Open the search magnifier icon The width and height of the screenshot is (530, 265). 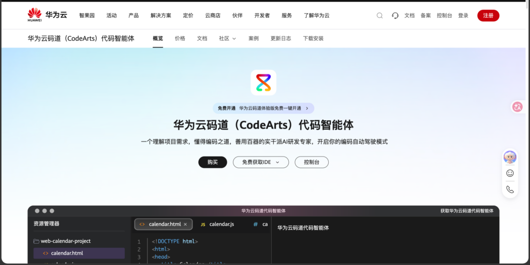379,15
